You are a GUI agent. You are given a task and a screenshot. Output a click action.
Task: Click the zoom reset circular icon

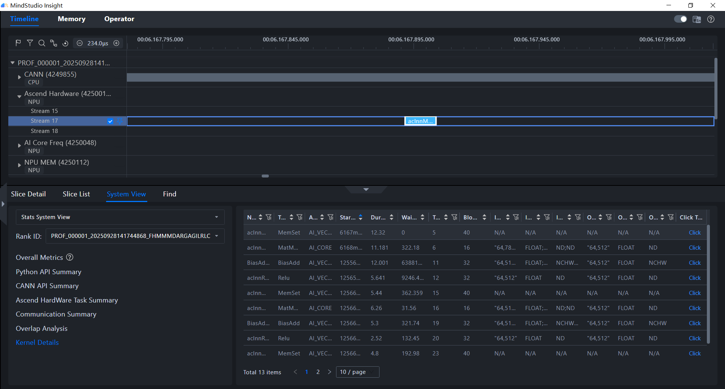click(x=65, y=43)
